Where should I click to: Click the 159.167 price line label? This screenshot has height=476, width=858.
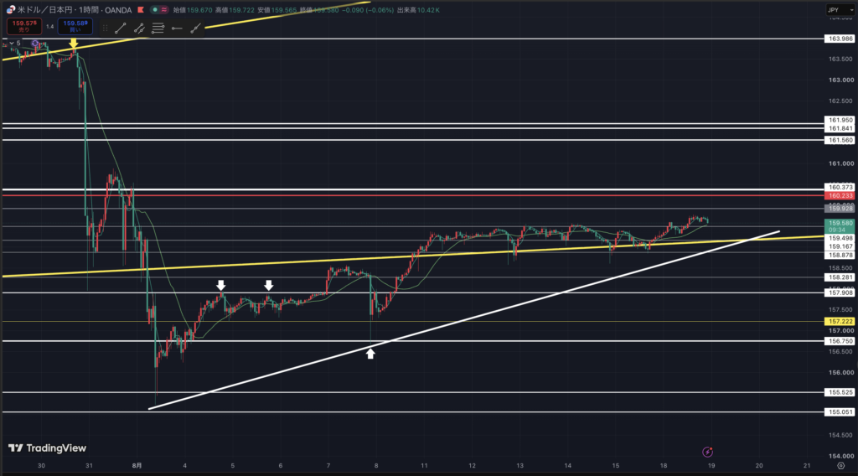(840, 246)
